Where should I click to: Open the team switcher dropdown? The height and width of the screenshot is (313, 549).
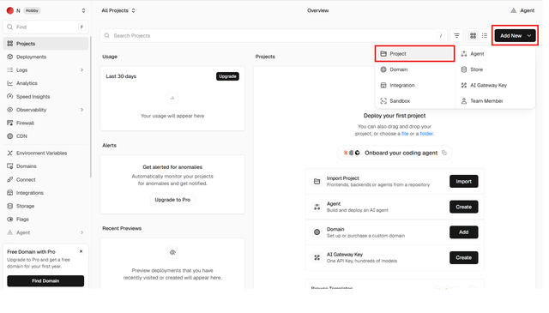click(83, 10)
